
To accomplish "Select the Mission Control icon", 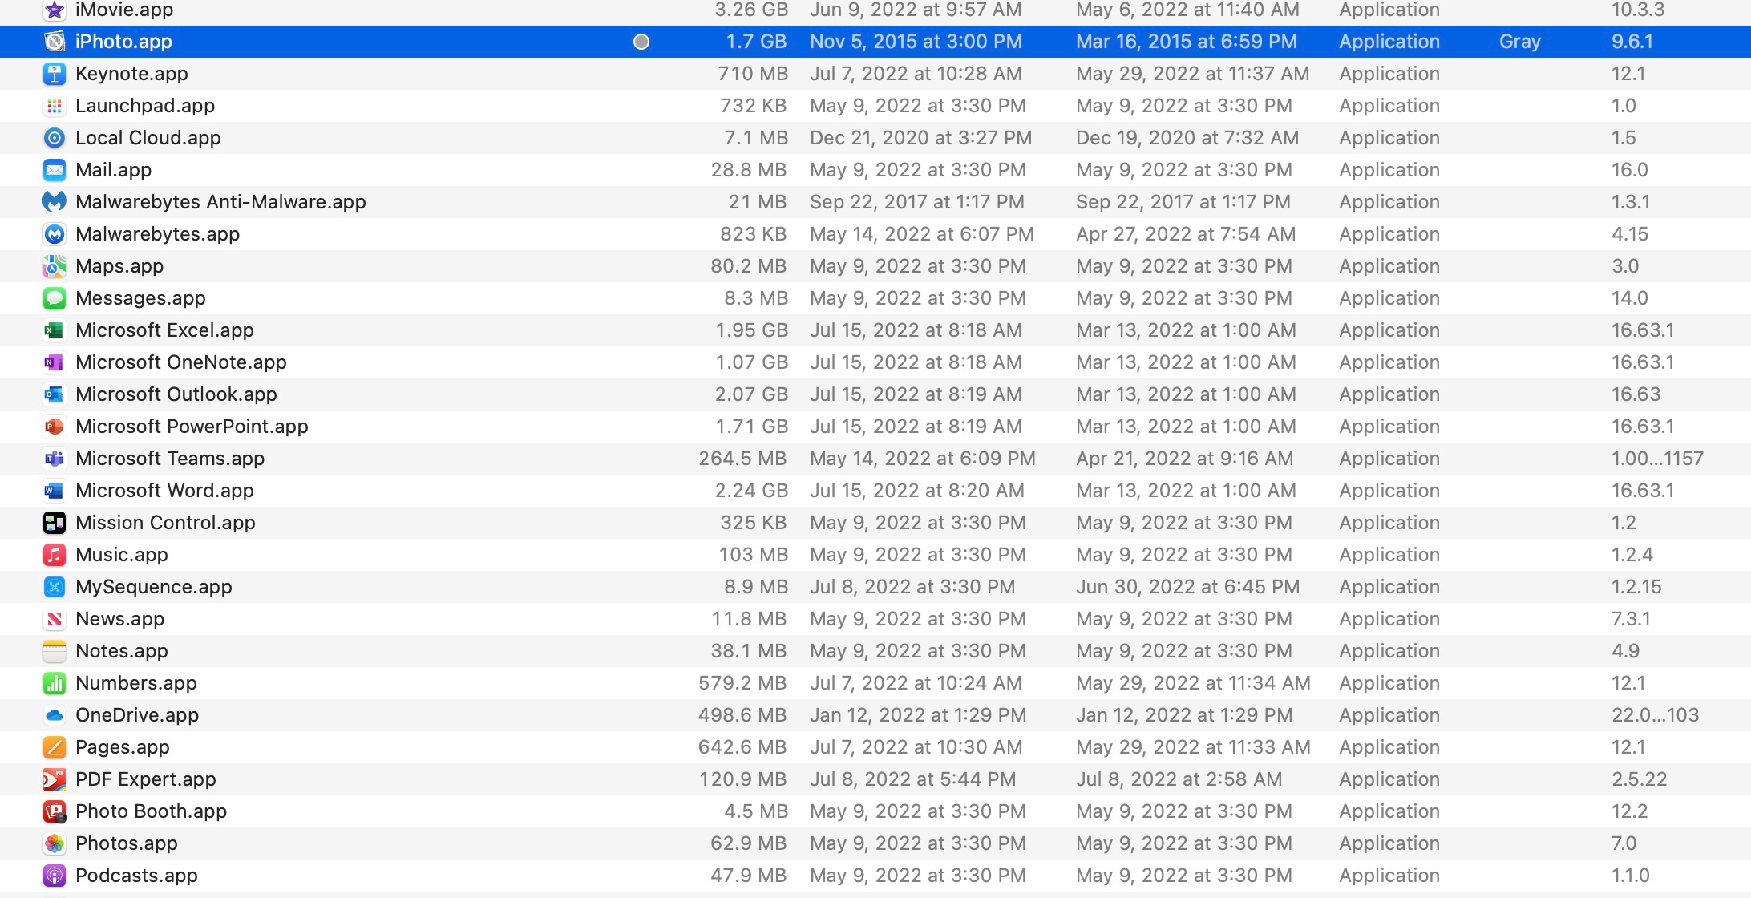I will (x=54, y=523).
